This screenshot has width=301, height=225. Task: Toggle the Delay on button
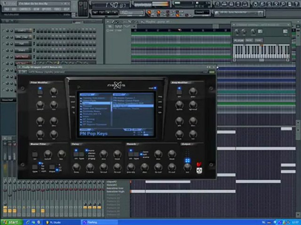[76, 154]
